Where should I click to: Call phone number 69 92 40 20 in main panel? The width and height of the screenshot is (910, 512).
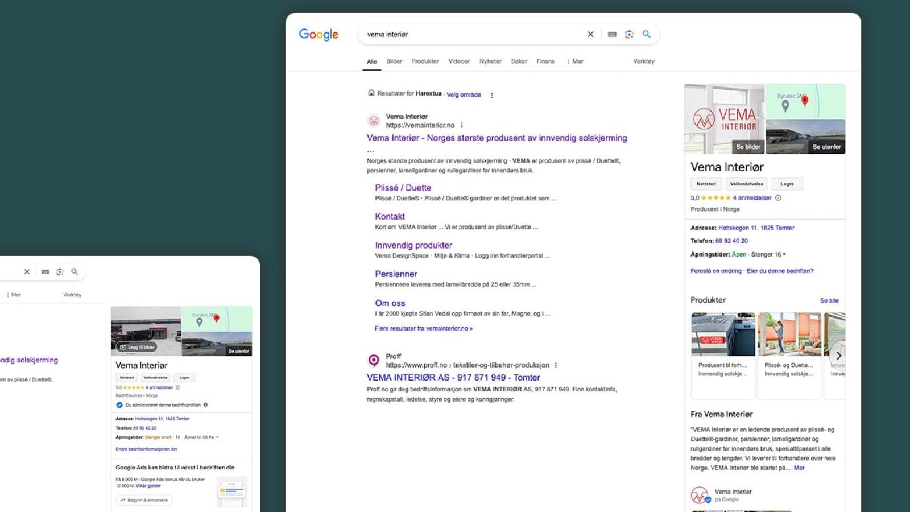[x=732, y=241]
